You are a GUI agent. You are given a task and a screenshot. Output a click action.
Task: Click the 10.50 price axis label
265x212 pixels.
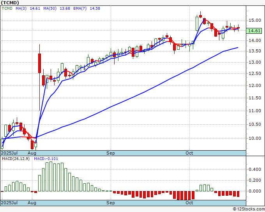click(x=255, y=124)
